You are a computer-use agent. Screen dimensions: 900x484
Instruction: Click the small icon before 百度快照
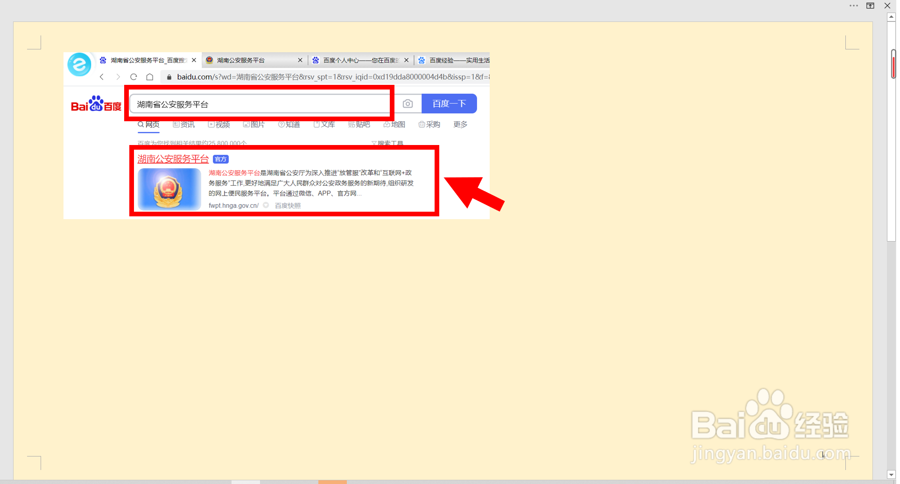(x=266, y=205)
